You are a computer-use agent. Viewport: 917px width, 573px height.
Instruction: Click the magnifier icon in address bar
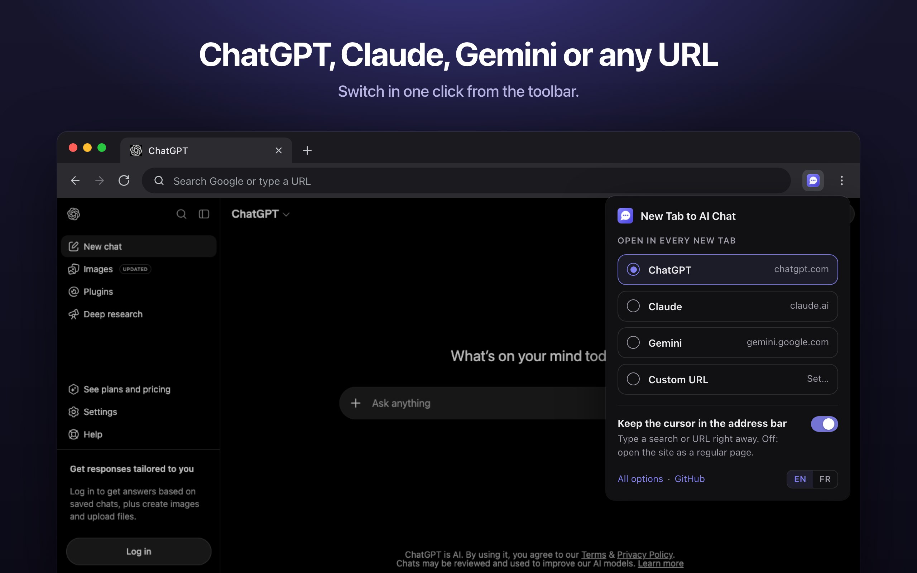[159, 181]
